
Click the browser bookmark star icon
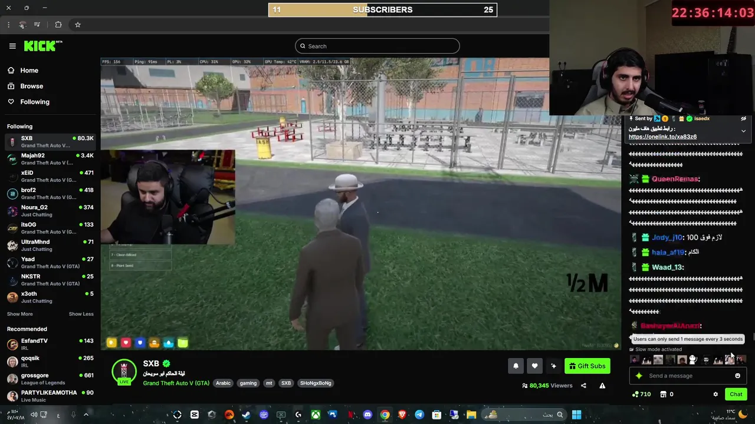click(x=77, y=25)
